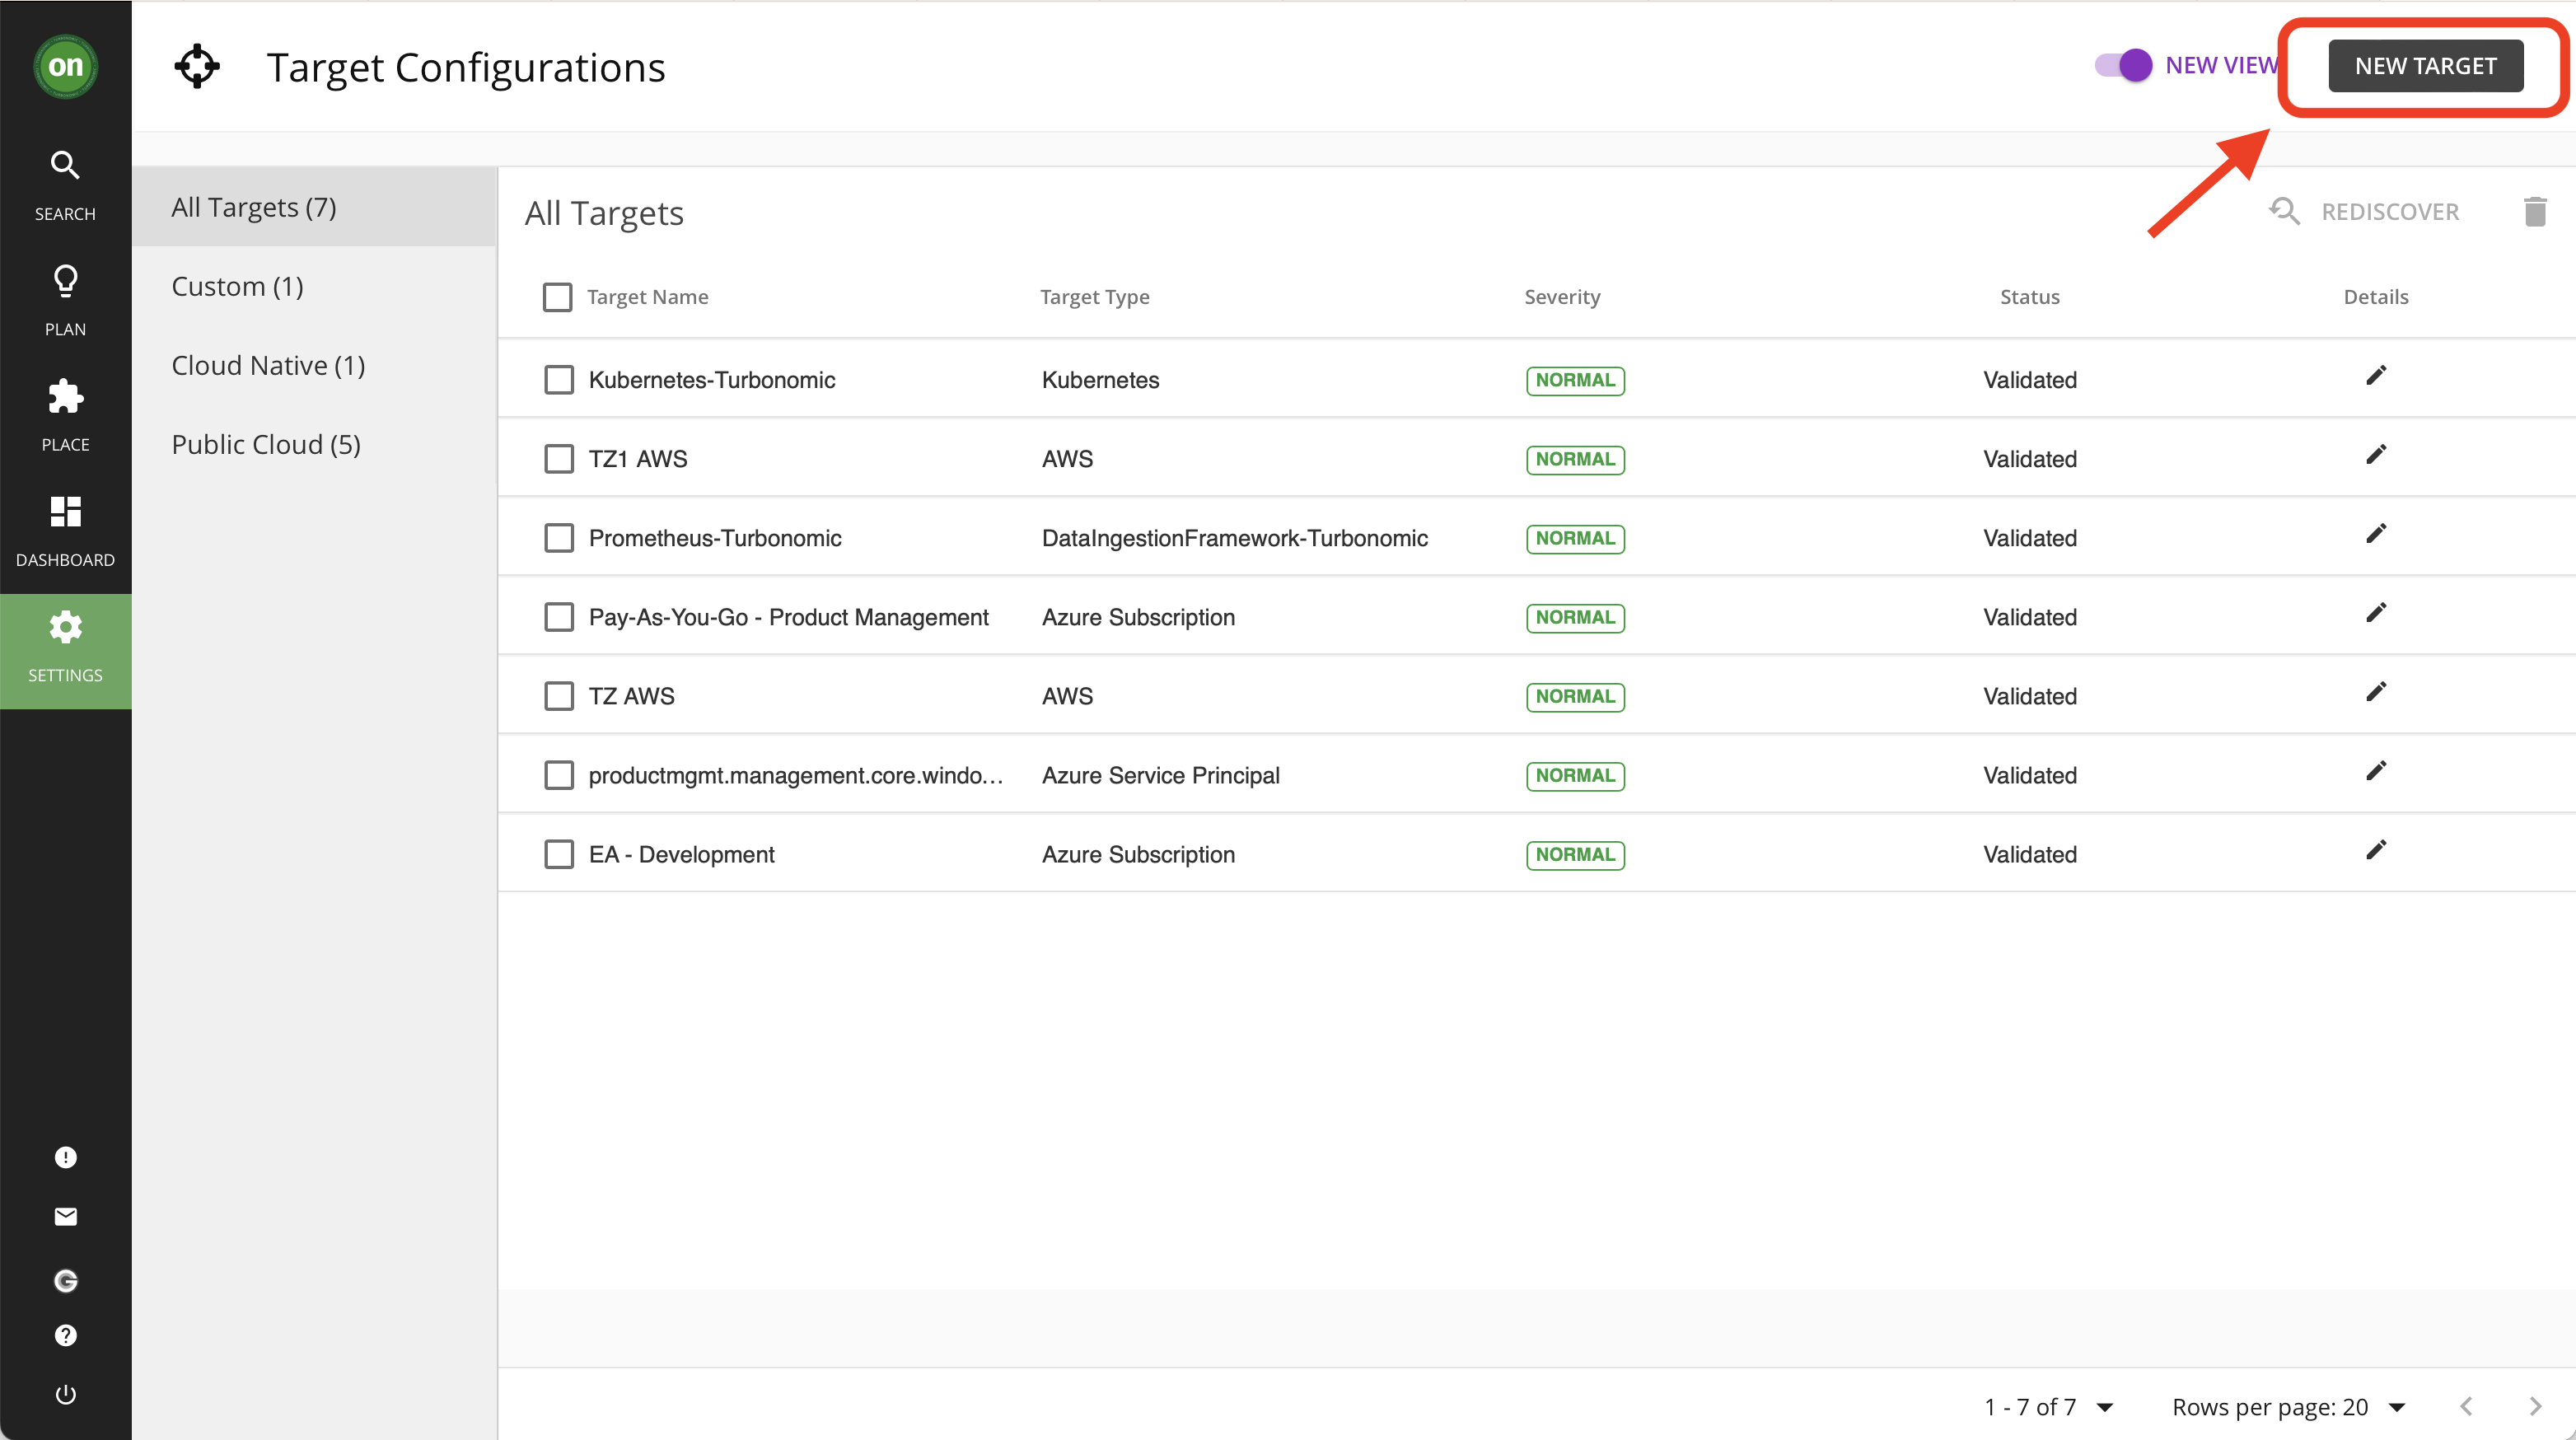Toggle the NEW VIEW purple switch
2576x1440 pixels.
pos(2123,65)
